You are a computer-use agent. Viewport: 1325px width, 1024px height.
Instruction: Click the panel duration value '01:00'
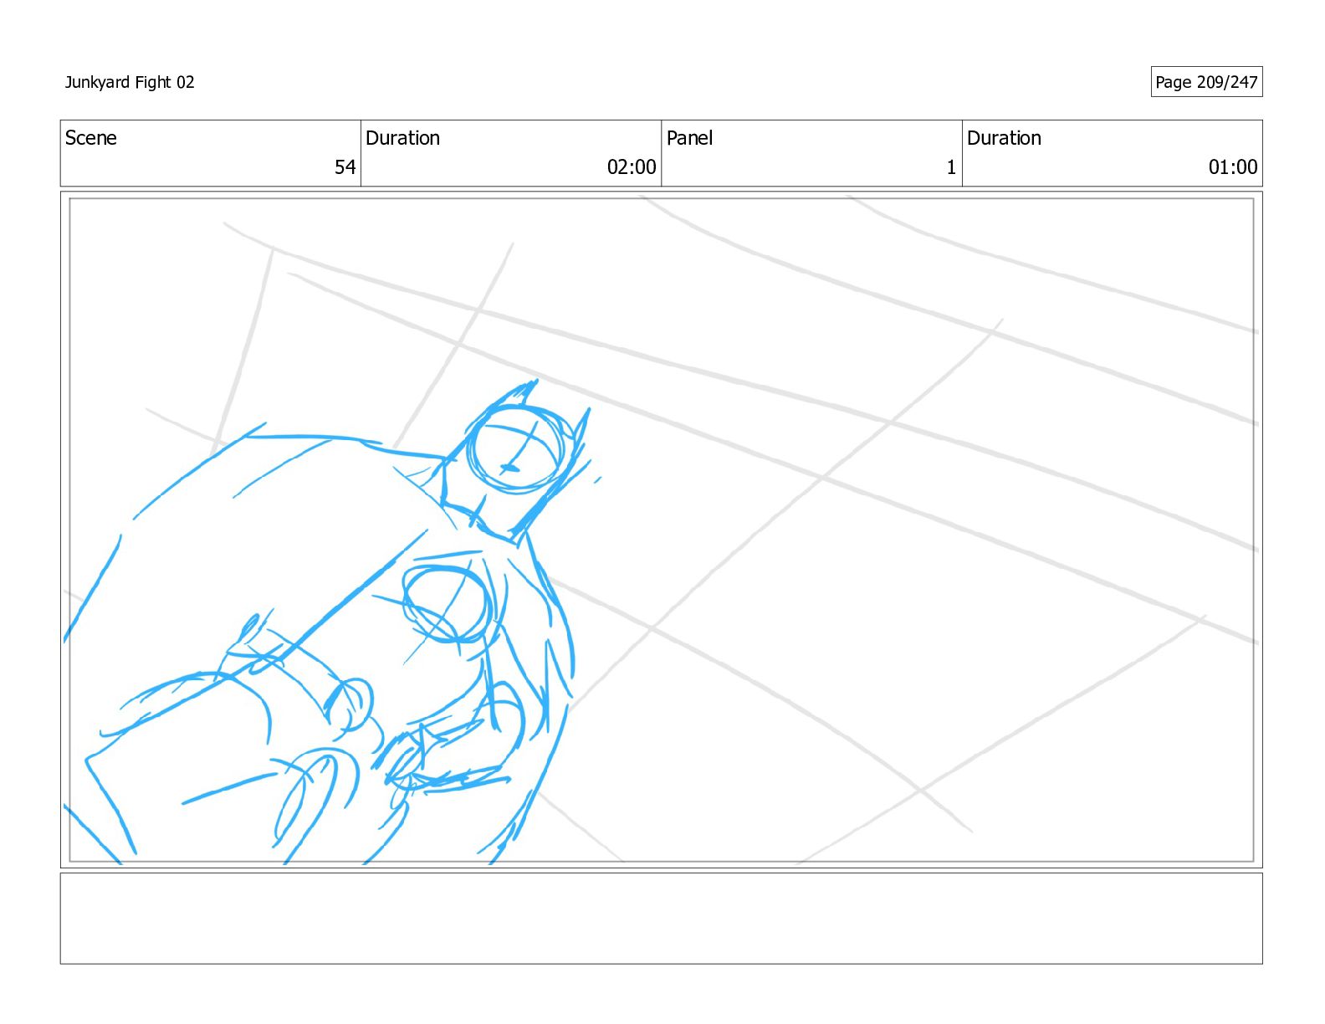[1233, 167]
